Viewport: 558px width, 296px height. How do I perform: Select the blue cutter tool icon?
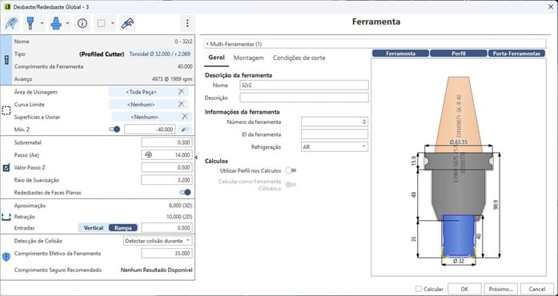[x=30, y=23]
